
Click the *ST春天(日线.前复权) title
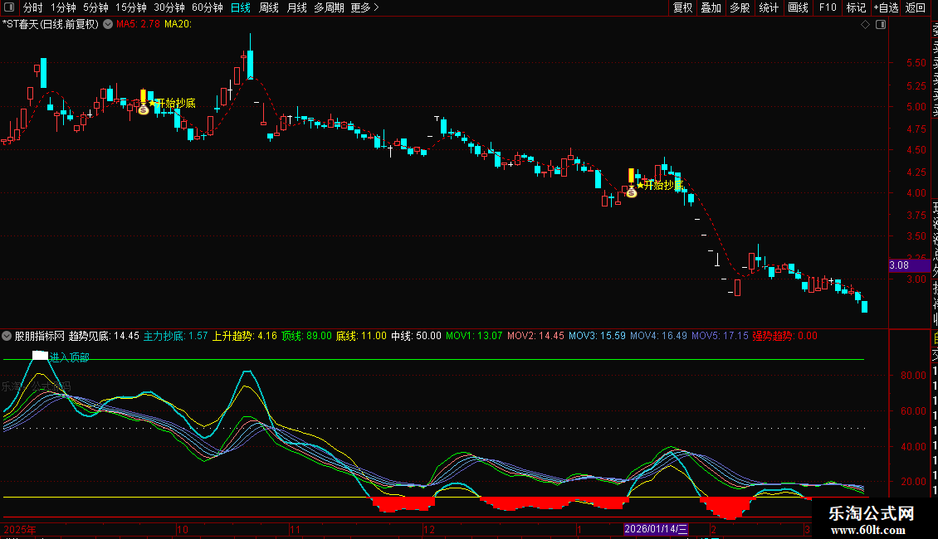pos(51,25)
